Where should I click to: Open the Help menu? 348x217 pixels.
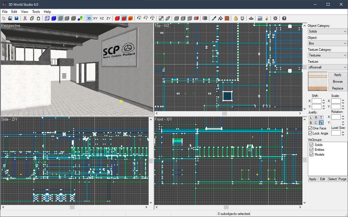point(47,11)
